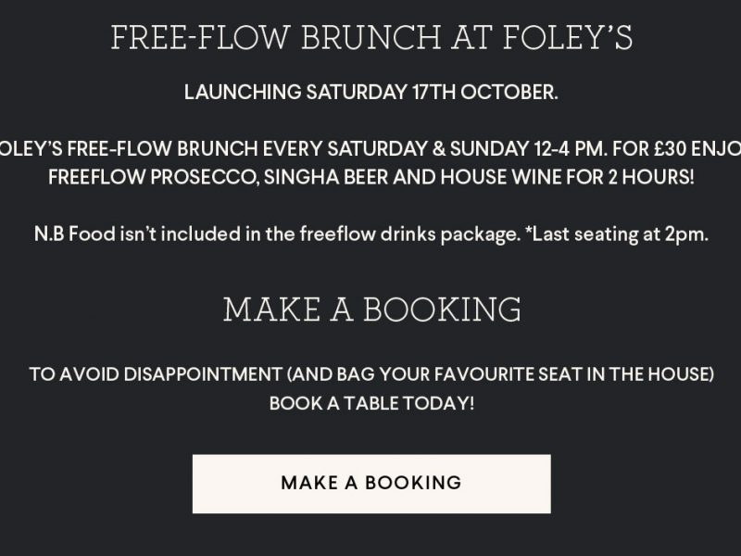
Task: Select the 12-4 PM time text
Action: click(571, 149)
